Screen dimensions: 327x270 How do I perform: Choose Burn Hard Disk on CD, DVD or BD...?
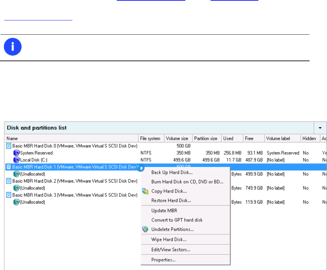coord(186,182)
